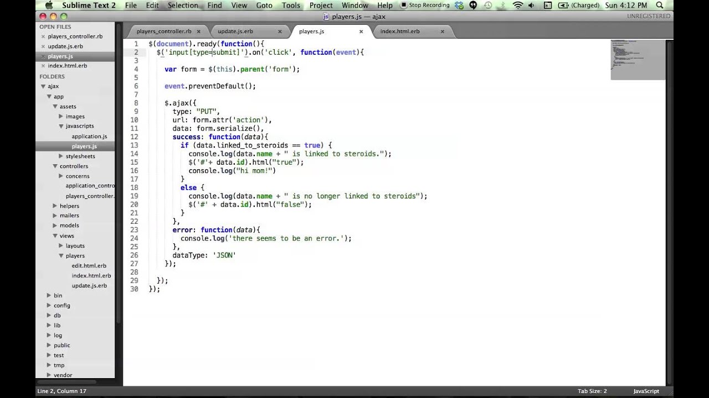Expand the models folder

(x=55, y=226)
